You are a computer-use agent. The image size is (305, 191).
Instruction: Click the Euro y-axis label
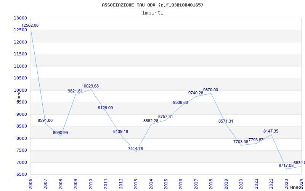click(x=19, y=97)
